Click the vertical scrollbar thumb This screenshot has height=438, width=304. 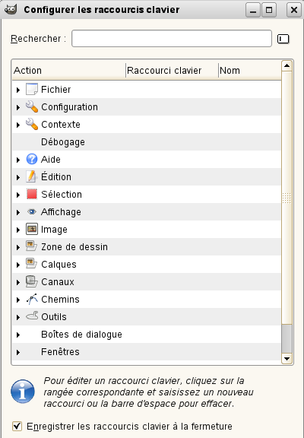tap(287, 198)
